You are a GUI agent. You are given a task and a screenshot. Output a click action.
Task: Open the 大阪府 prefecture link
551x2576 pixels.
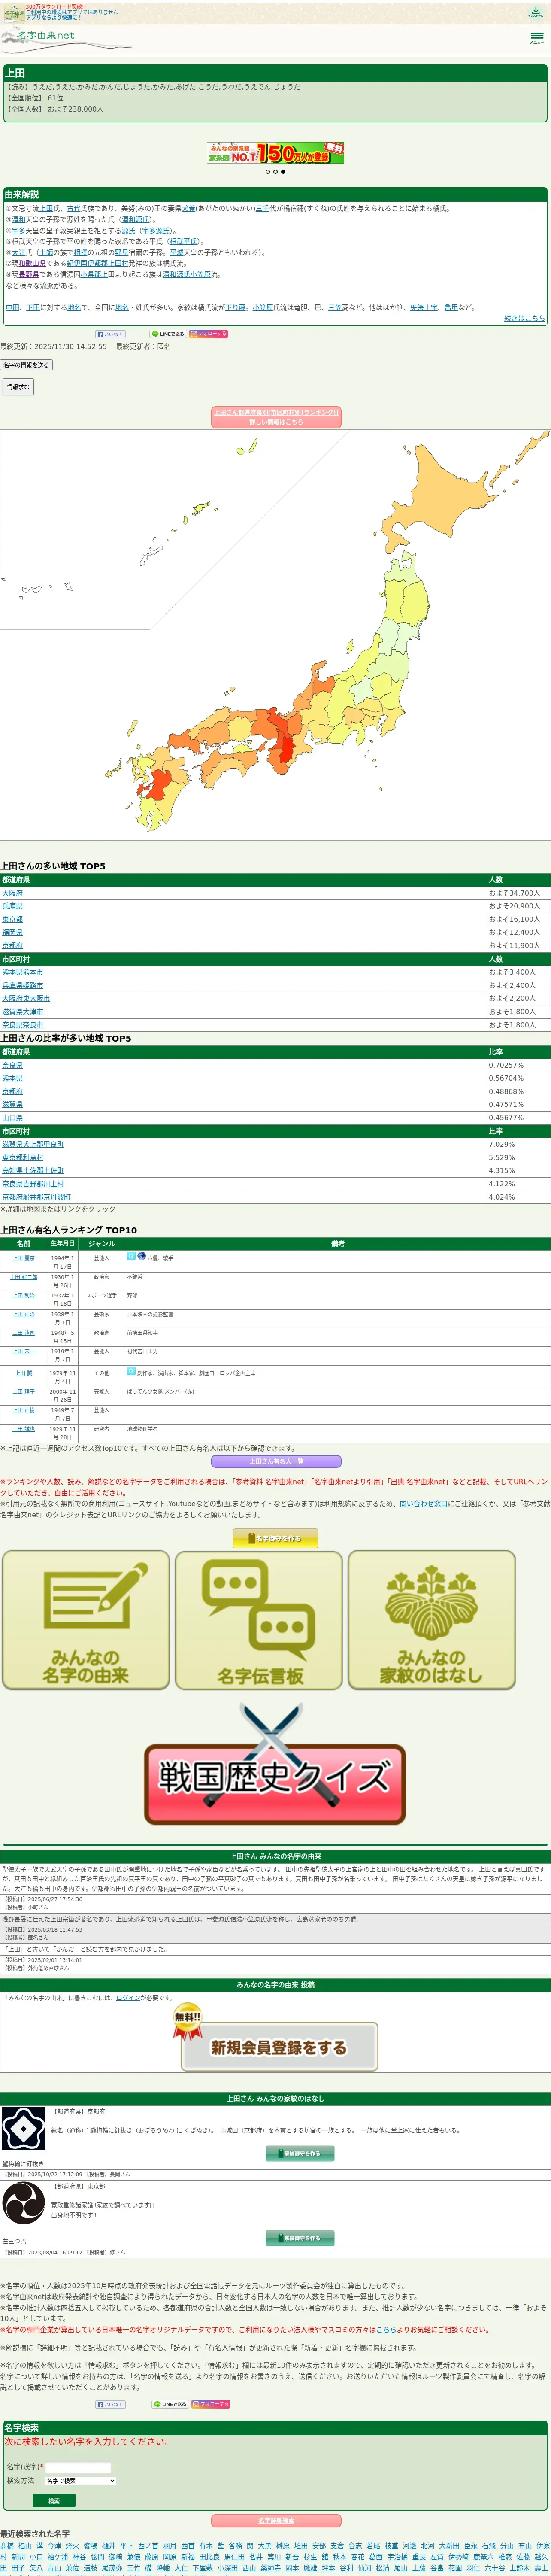12,893
